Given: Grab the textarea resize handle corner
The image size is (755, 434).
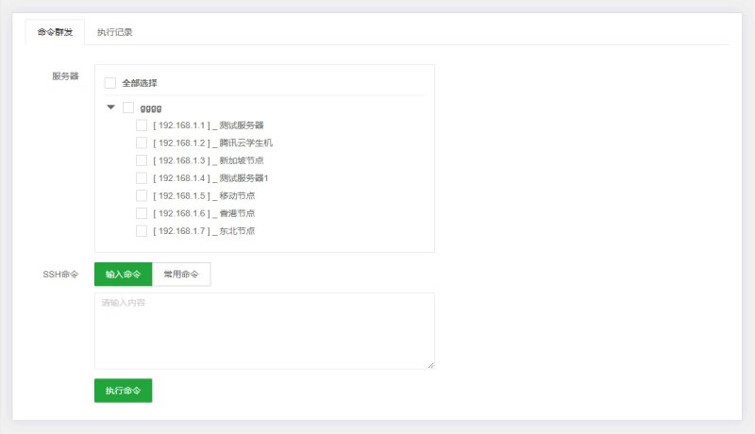Looking at the screenshot, I should (431, 366).
